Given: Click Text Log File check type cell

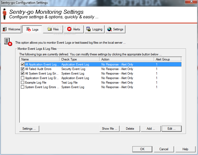Looking at the screenshot, I should (69, 83).
